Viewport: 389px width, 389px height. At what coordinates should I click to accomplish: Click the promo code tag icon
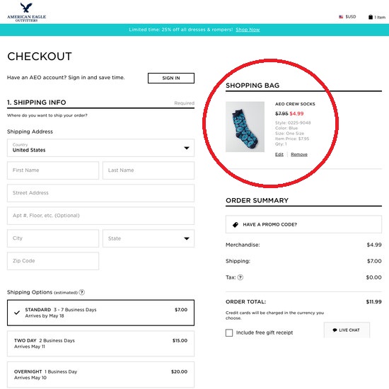[236, 224]
